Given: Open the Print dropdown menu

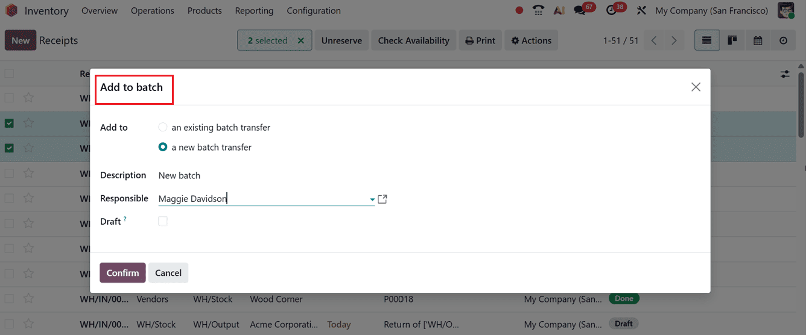Looking at the screenshot, I should [x=480, y=40].
